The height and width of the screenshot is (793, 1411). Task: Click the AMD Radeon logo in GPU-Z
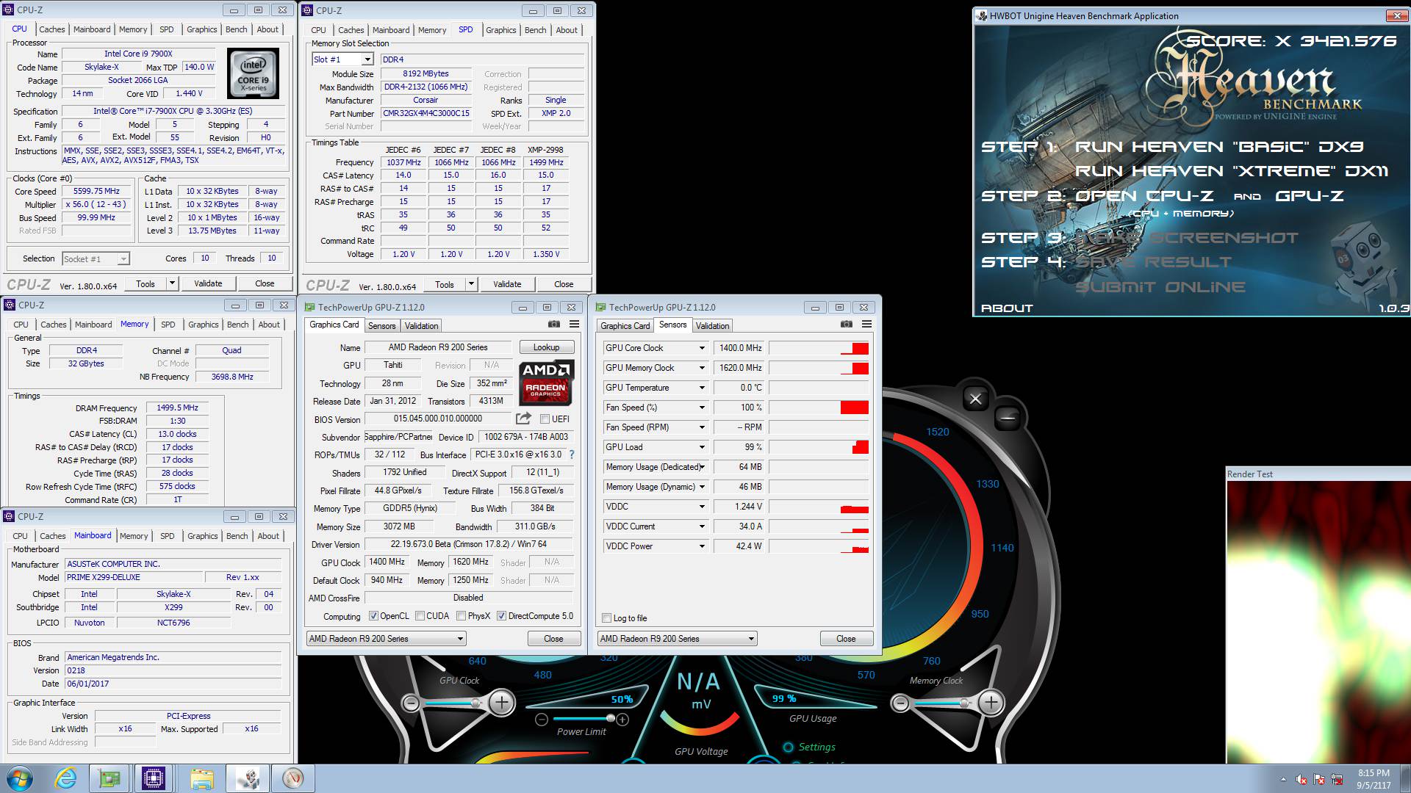546,383
